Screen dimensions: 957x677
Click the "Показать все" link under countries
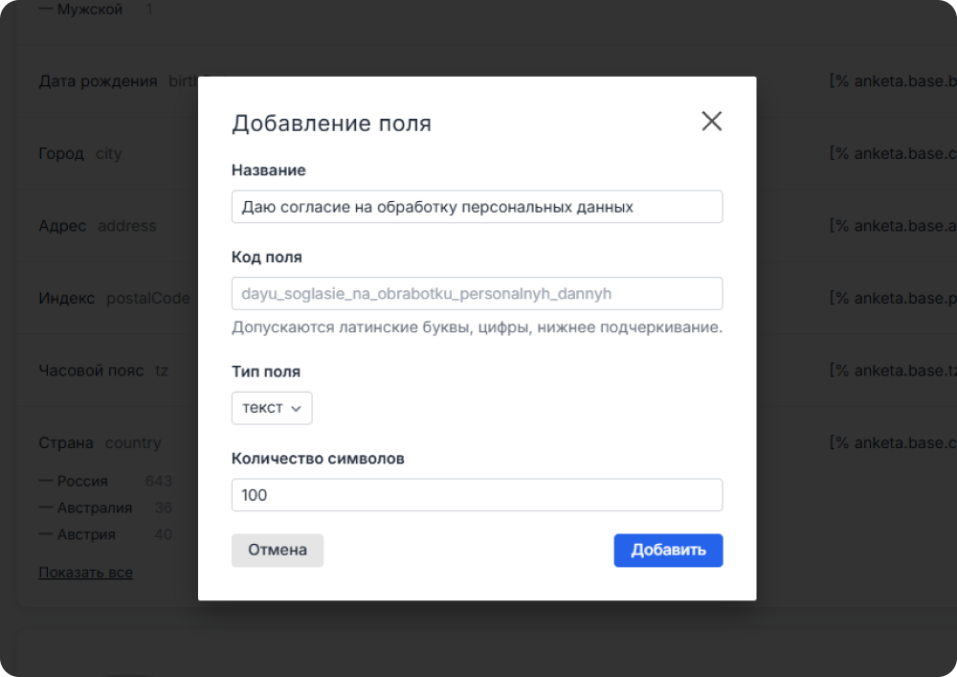tap(85, 573)
